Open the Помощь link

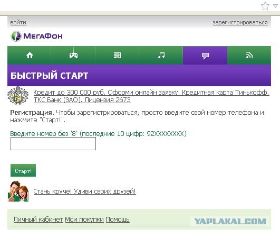coord(118,220)
